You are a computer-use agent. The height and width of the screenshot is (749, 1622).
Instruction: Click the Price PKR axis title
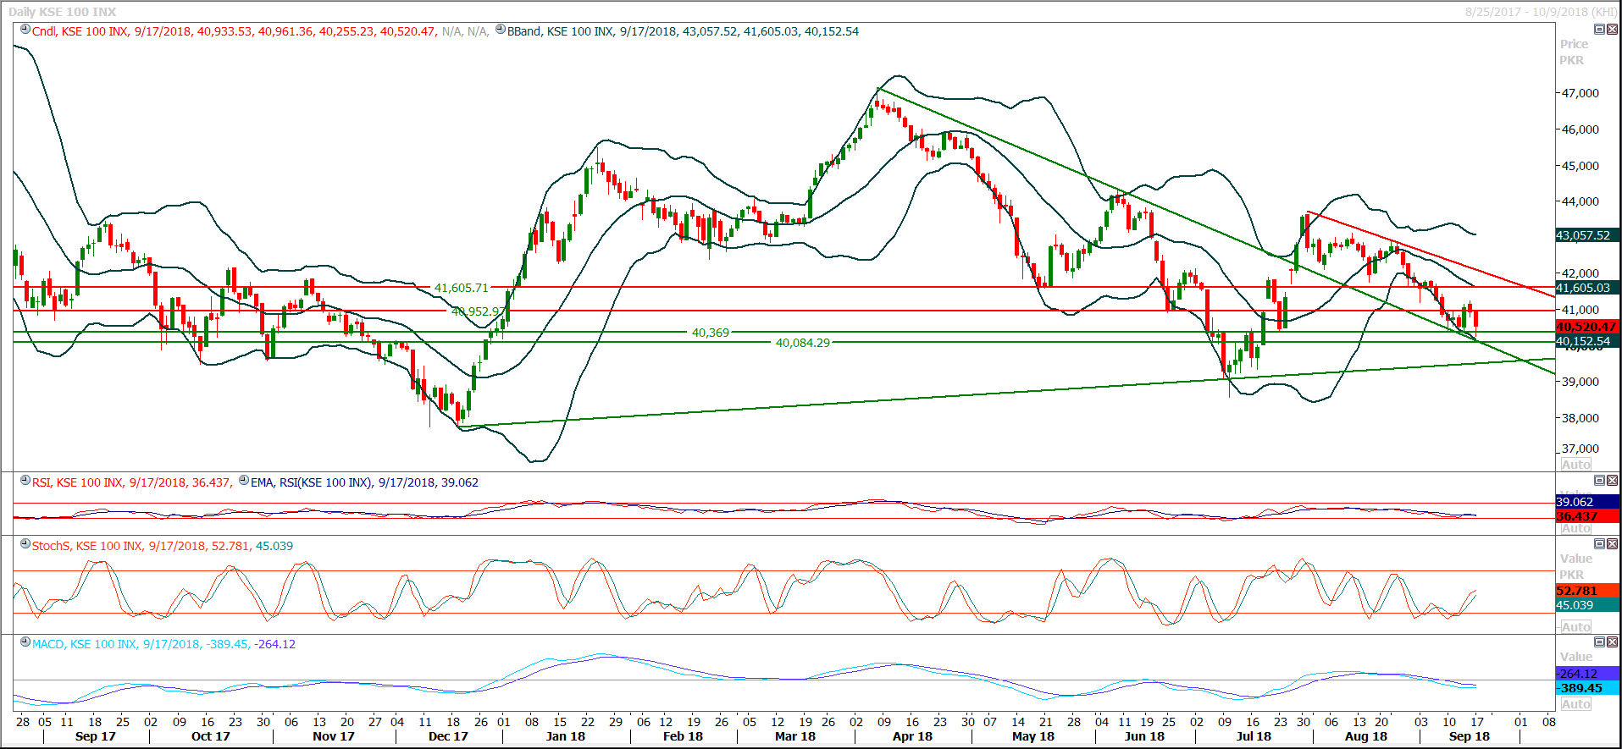1574,52
